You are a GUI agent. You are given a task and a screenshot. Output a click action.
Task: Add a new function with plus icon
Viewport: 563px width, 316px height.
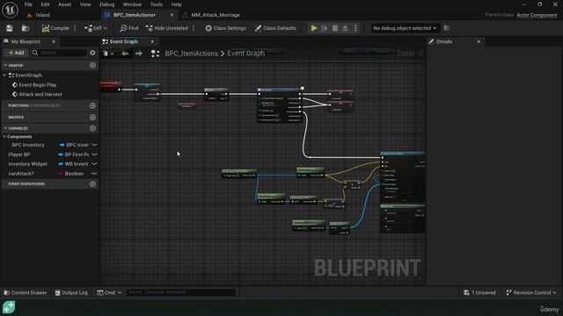tap(92, 105)
